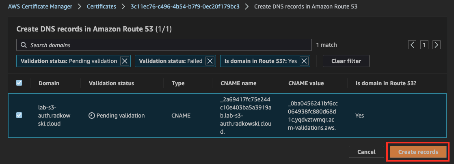Click the Pending validation status cell
The width and height of the screenshot is (454, 164).
[117, 116]
